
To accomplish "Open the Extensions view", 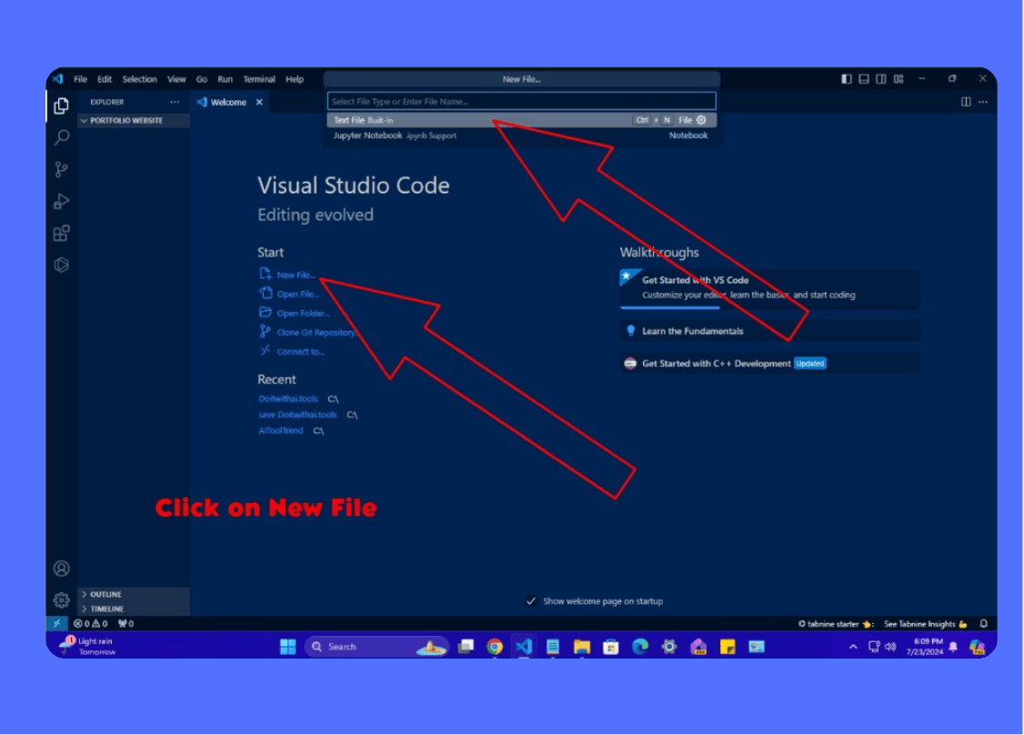I will (62, 233).
